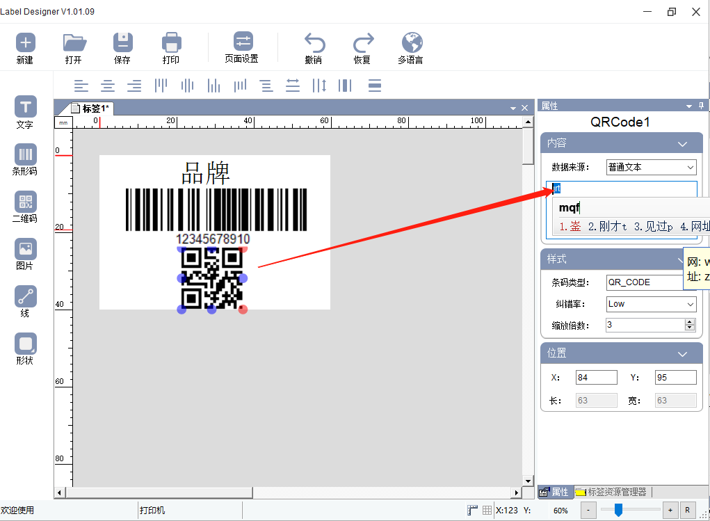The width and height of the screenshot is (710, 521).
Task: Toggle the grid icon in status bar
Action: pos(487,510)
